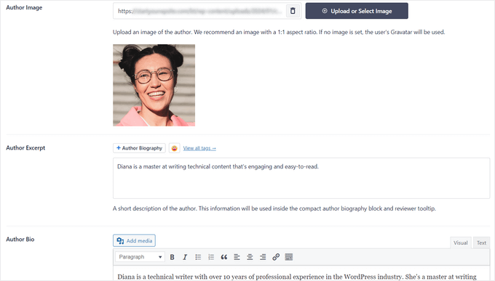Insert or edit a link
Image resolution: width=495 pixels, height=281 pixels.
[276, 257]
